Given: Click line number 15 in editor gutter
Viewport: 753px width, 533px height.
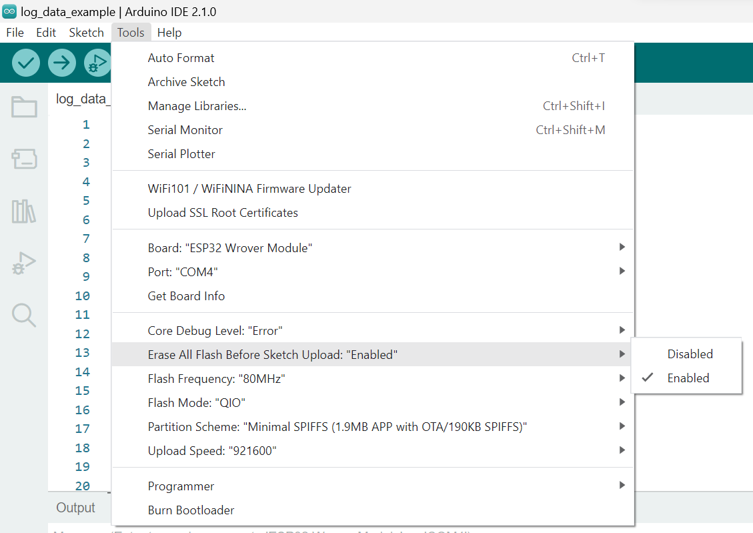Looking at the screenshot, I should click(x=83, y=391).
